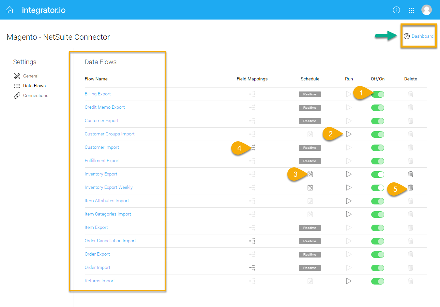
Task: Open the user profile avatar
Action: 427,10
